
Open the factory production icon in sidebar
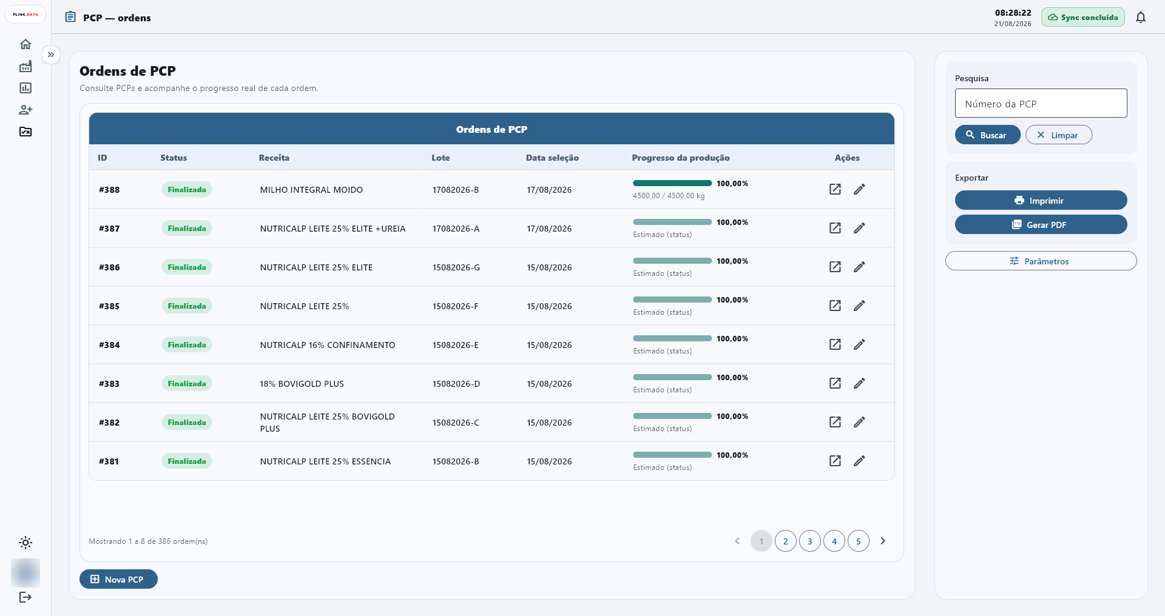click(25, 66)
